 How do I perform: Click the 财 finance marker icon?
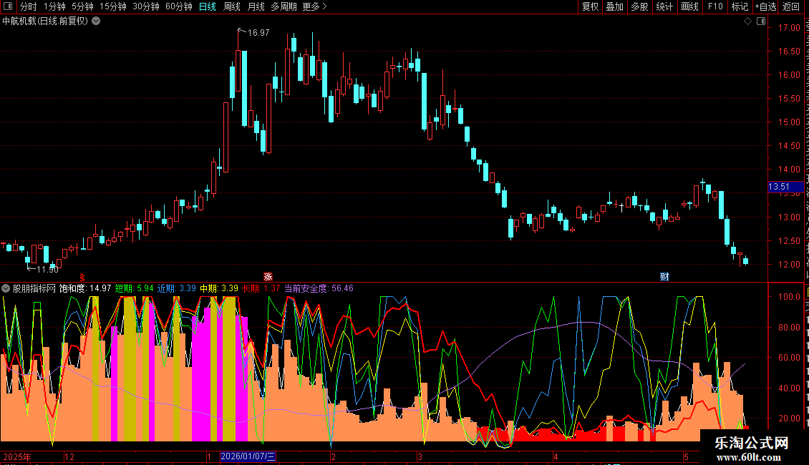point(664,277)
